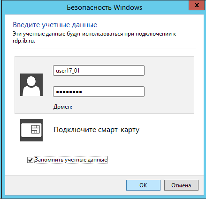Click empty space right of Домен: label

[x=133, y=107]
